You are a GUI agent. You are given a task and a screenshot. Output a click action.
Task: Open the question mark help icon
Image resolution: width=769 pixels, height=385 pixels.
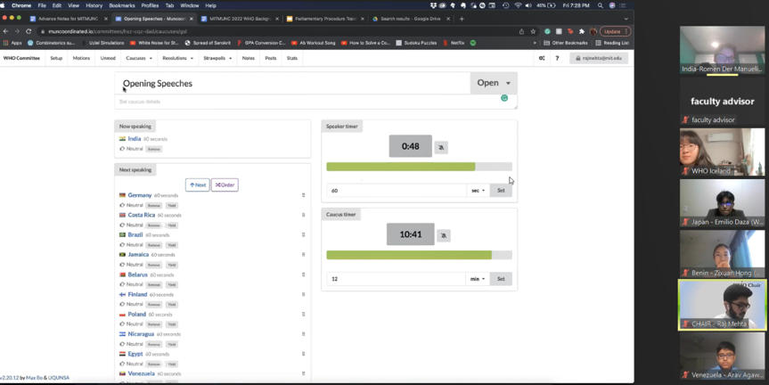tap(557, 58)
